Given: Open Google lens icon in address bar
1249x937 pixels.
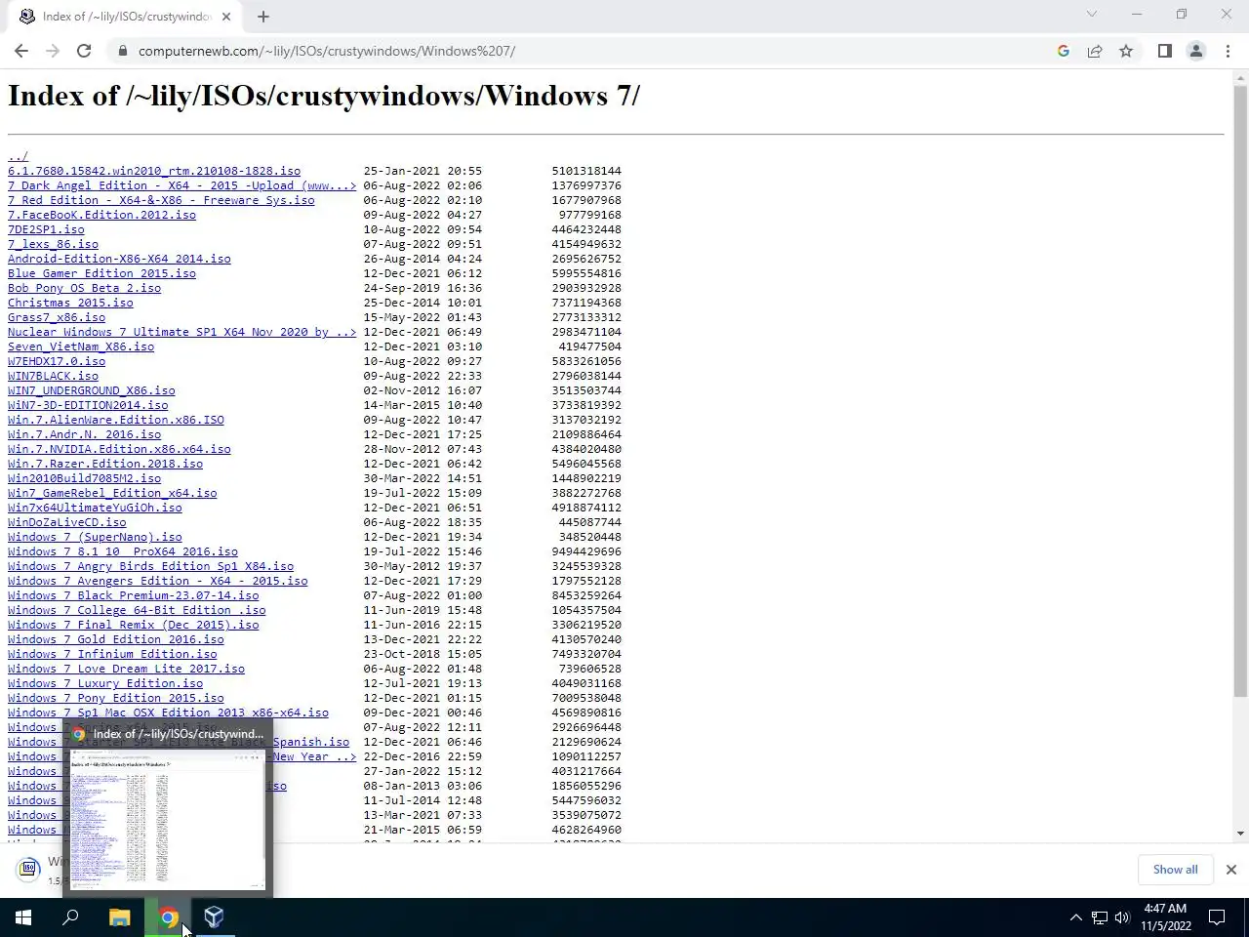Looking at the screenshot, I should pyautogui.click(x=1064, y=51).
